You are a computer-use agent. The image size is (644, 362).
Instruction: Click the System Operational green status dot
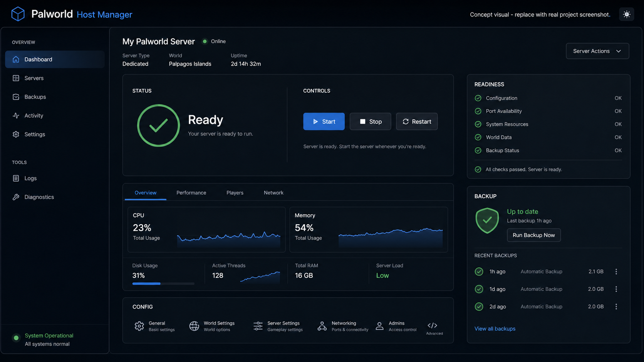16,338
